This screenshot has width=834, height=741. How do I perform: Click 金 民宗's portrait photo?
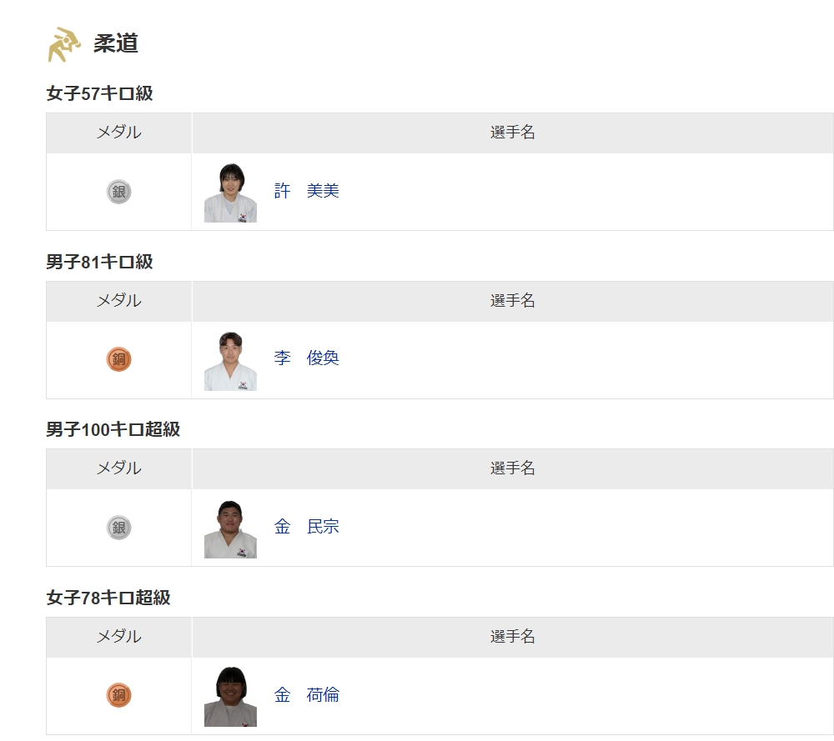[x=230, y=529]
